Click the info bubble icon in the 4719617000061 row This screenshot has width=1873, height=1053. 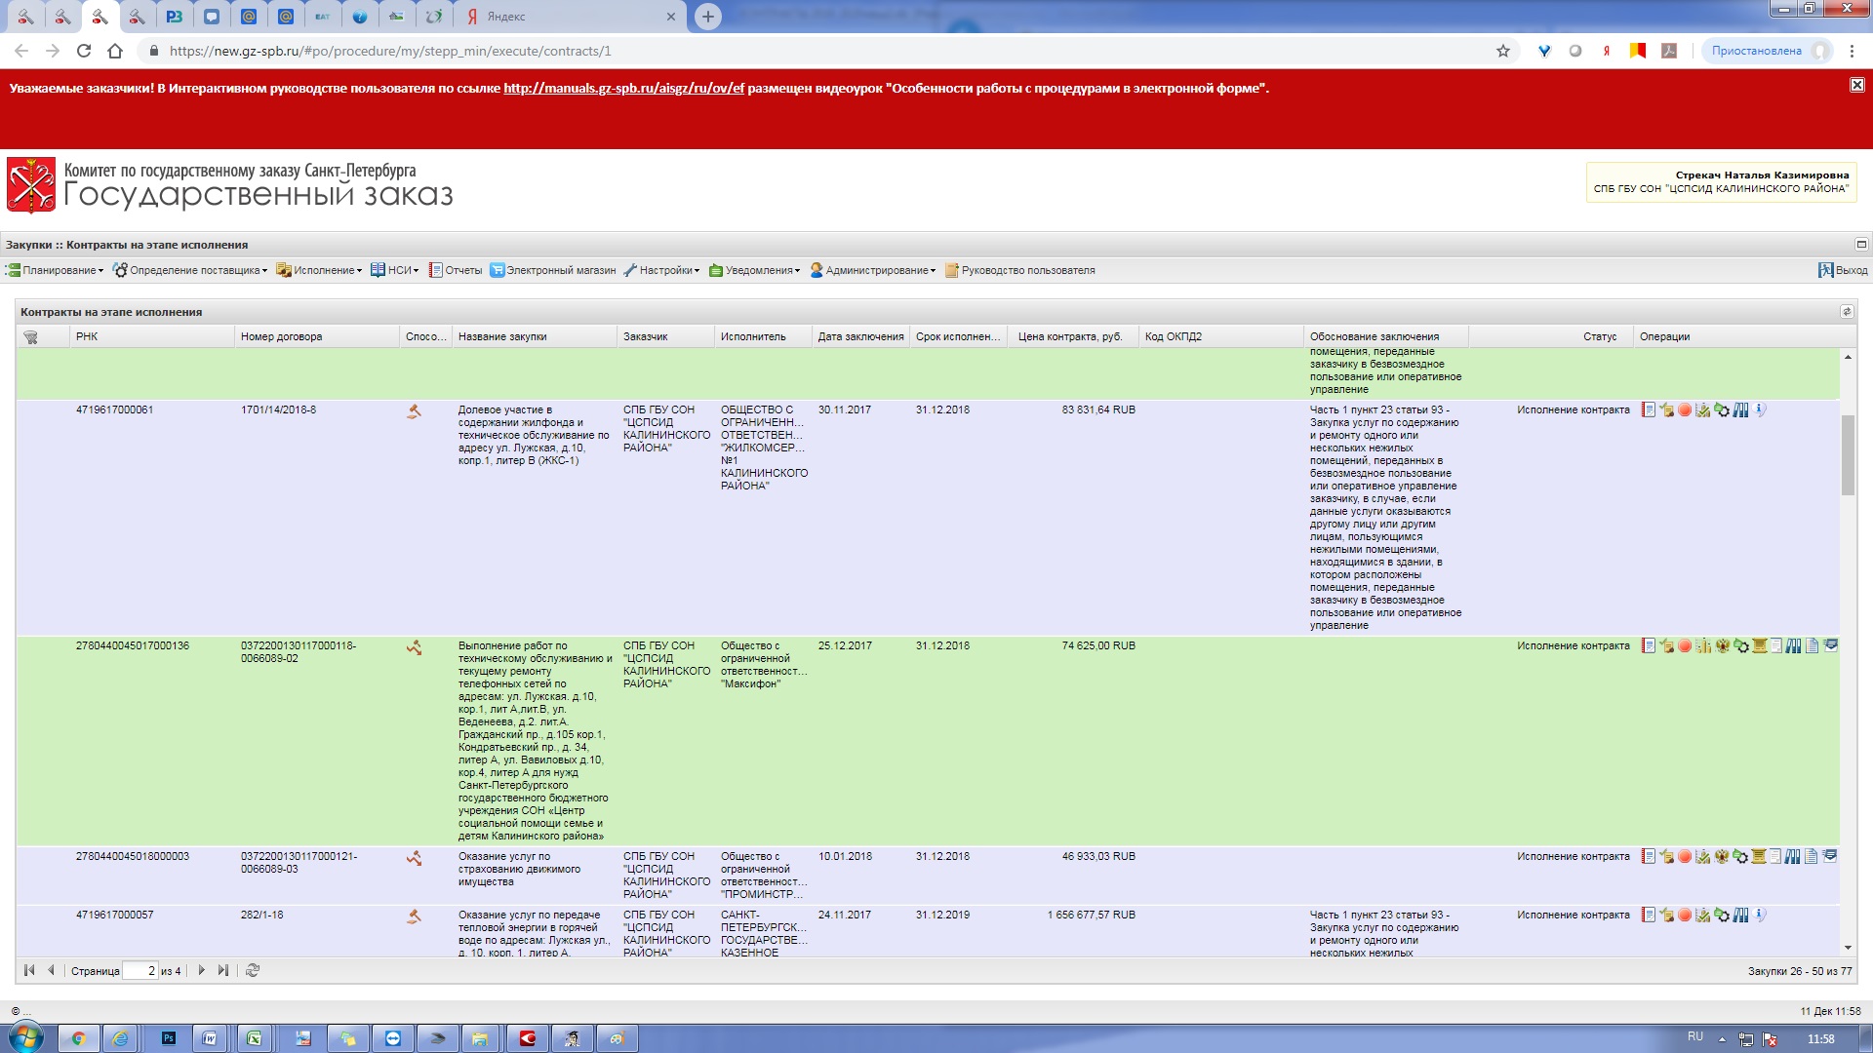tap(1761, 410)
